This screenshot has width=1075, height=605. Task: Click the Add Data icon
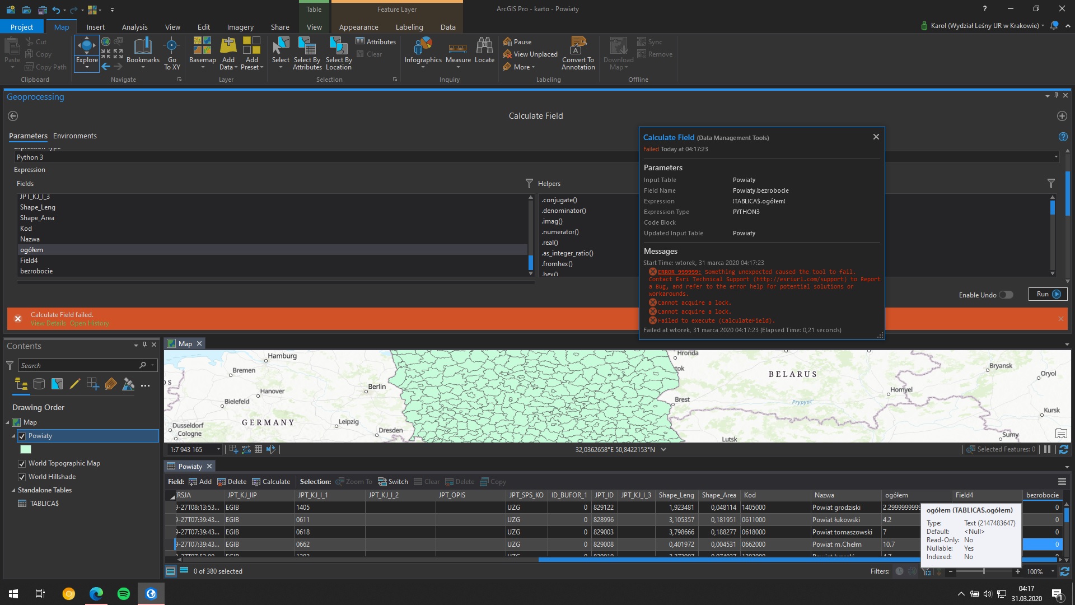[x=228, y=45]
